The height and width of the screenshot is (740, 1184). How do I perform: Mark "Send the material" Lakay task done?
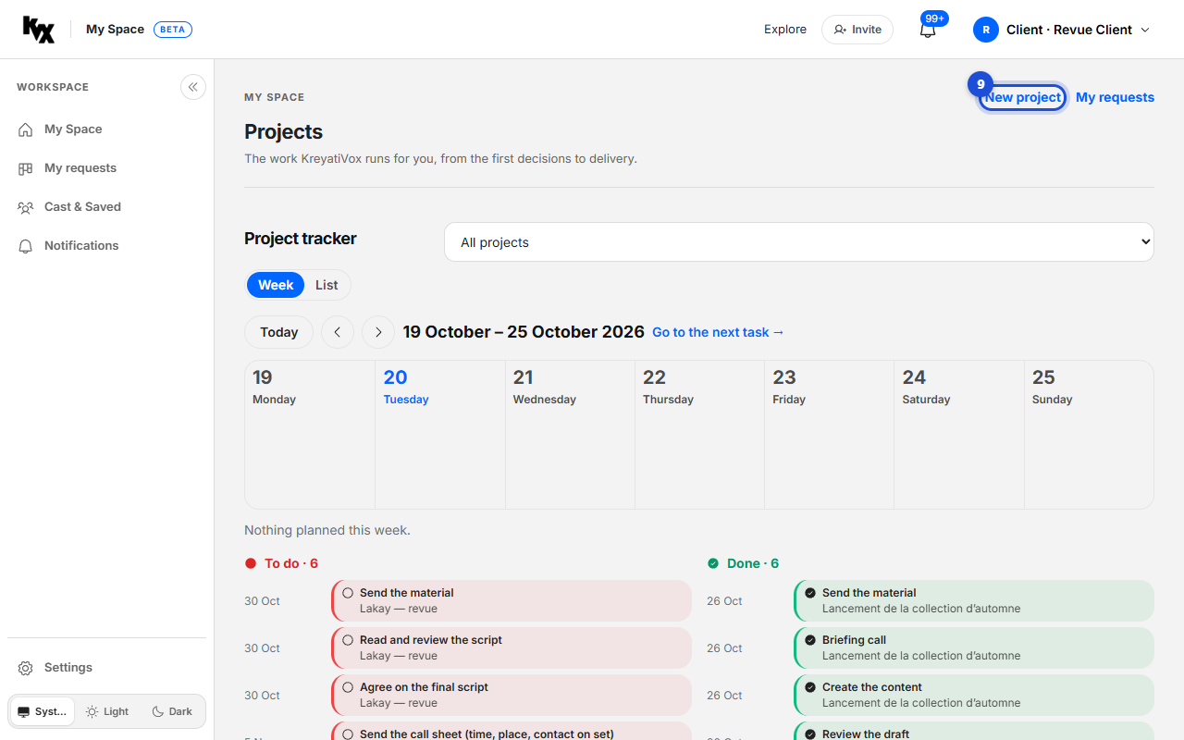348,593
